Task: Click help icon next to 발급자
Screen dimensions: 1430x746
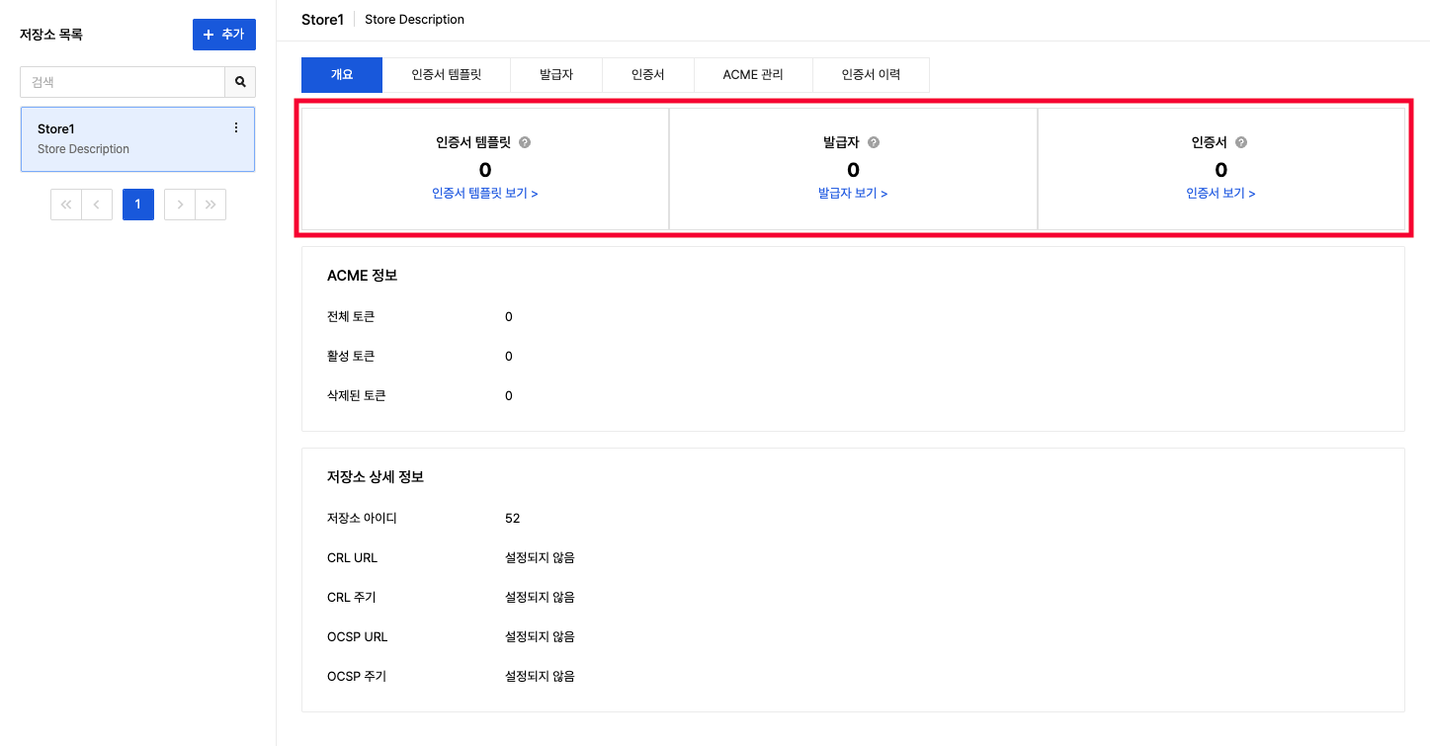Action: click(x=874, y=142)
